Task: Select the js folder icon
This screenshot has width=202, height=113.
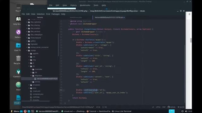Action: [x=31, y=63]
